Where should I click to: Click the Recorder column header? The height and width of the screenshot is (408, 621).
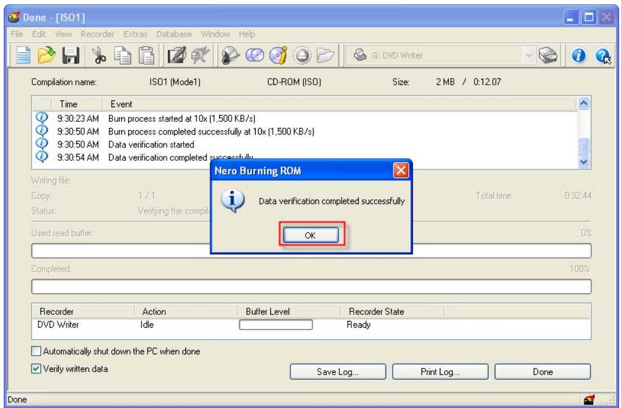[x=84, y=312]
